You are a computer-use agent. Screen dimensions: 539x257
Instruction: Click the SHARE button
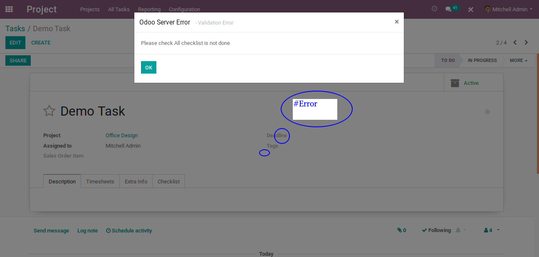pyautogui.click(x=18, y=61)
